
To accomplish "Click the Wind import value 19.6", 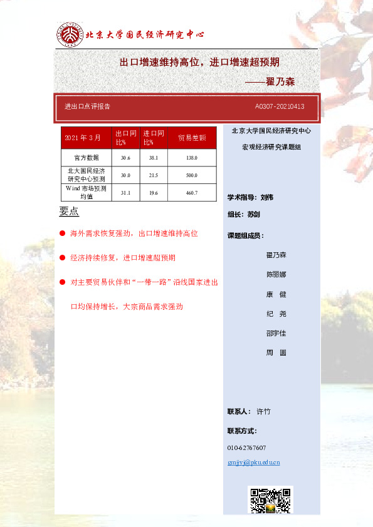I will tap(154, 193).
